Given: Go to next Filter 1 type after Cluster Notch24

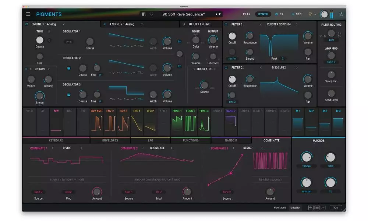Looking at the screenshot, I should pos(297,24).
